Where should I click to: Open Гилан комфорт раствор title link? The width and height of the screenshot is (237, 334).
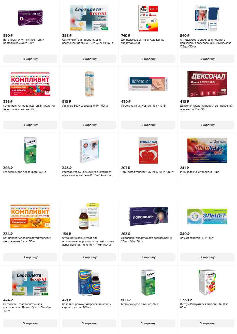(87, 174)
